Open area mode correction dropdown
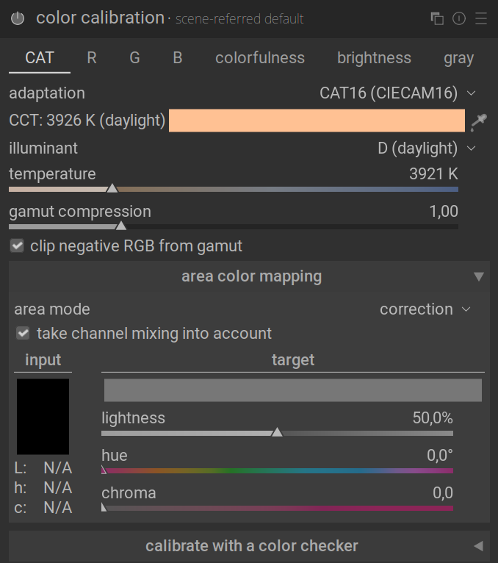 pos(425,309)
